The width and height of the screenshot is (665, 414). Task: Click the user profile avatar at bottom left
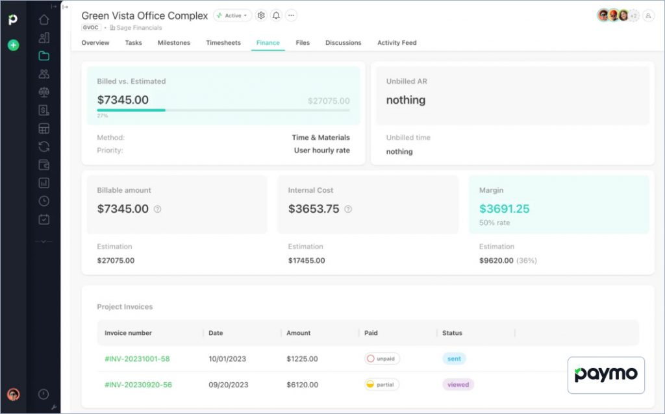[x=13, y=395]
